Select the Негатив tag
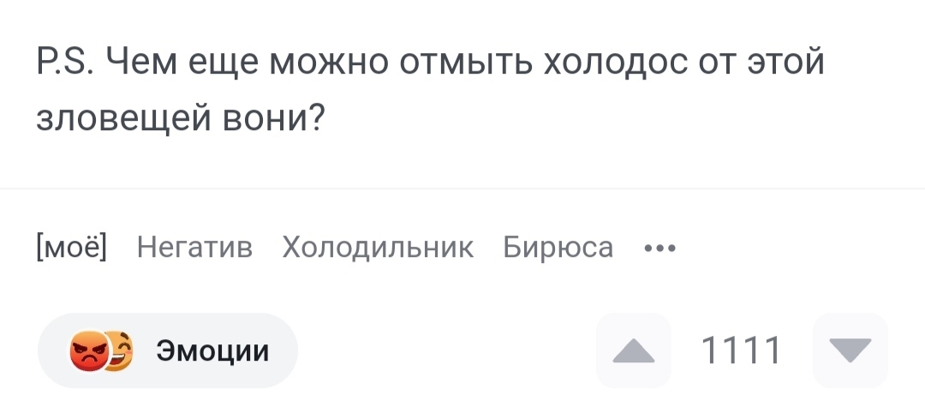Screen dimensions: 925x407 click(195, 248)
